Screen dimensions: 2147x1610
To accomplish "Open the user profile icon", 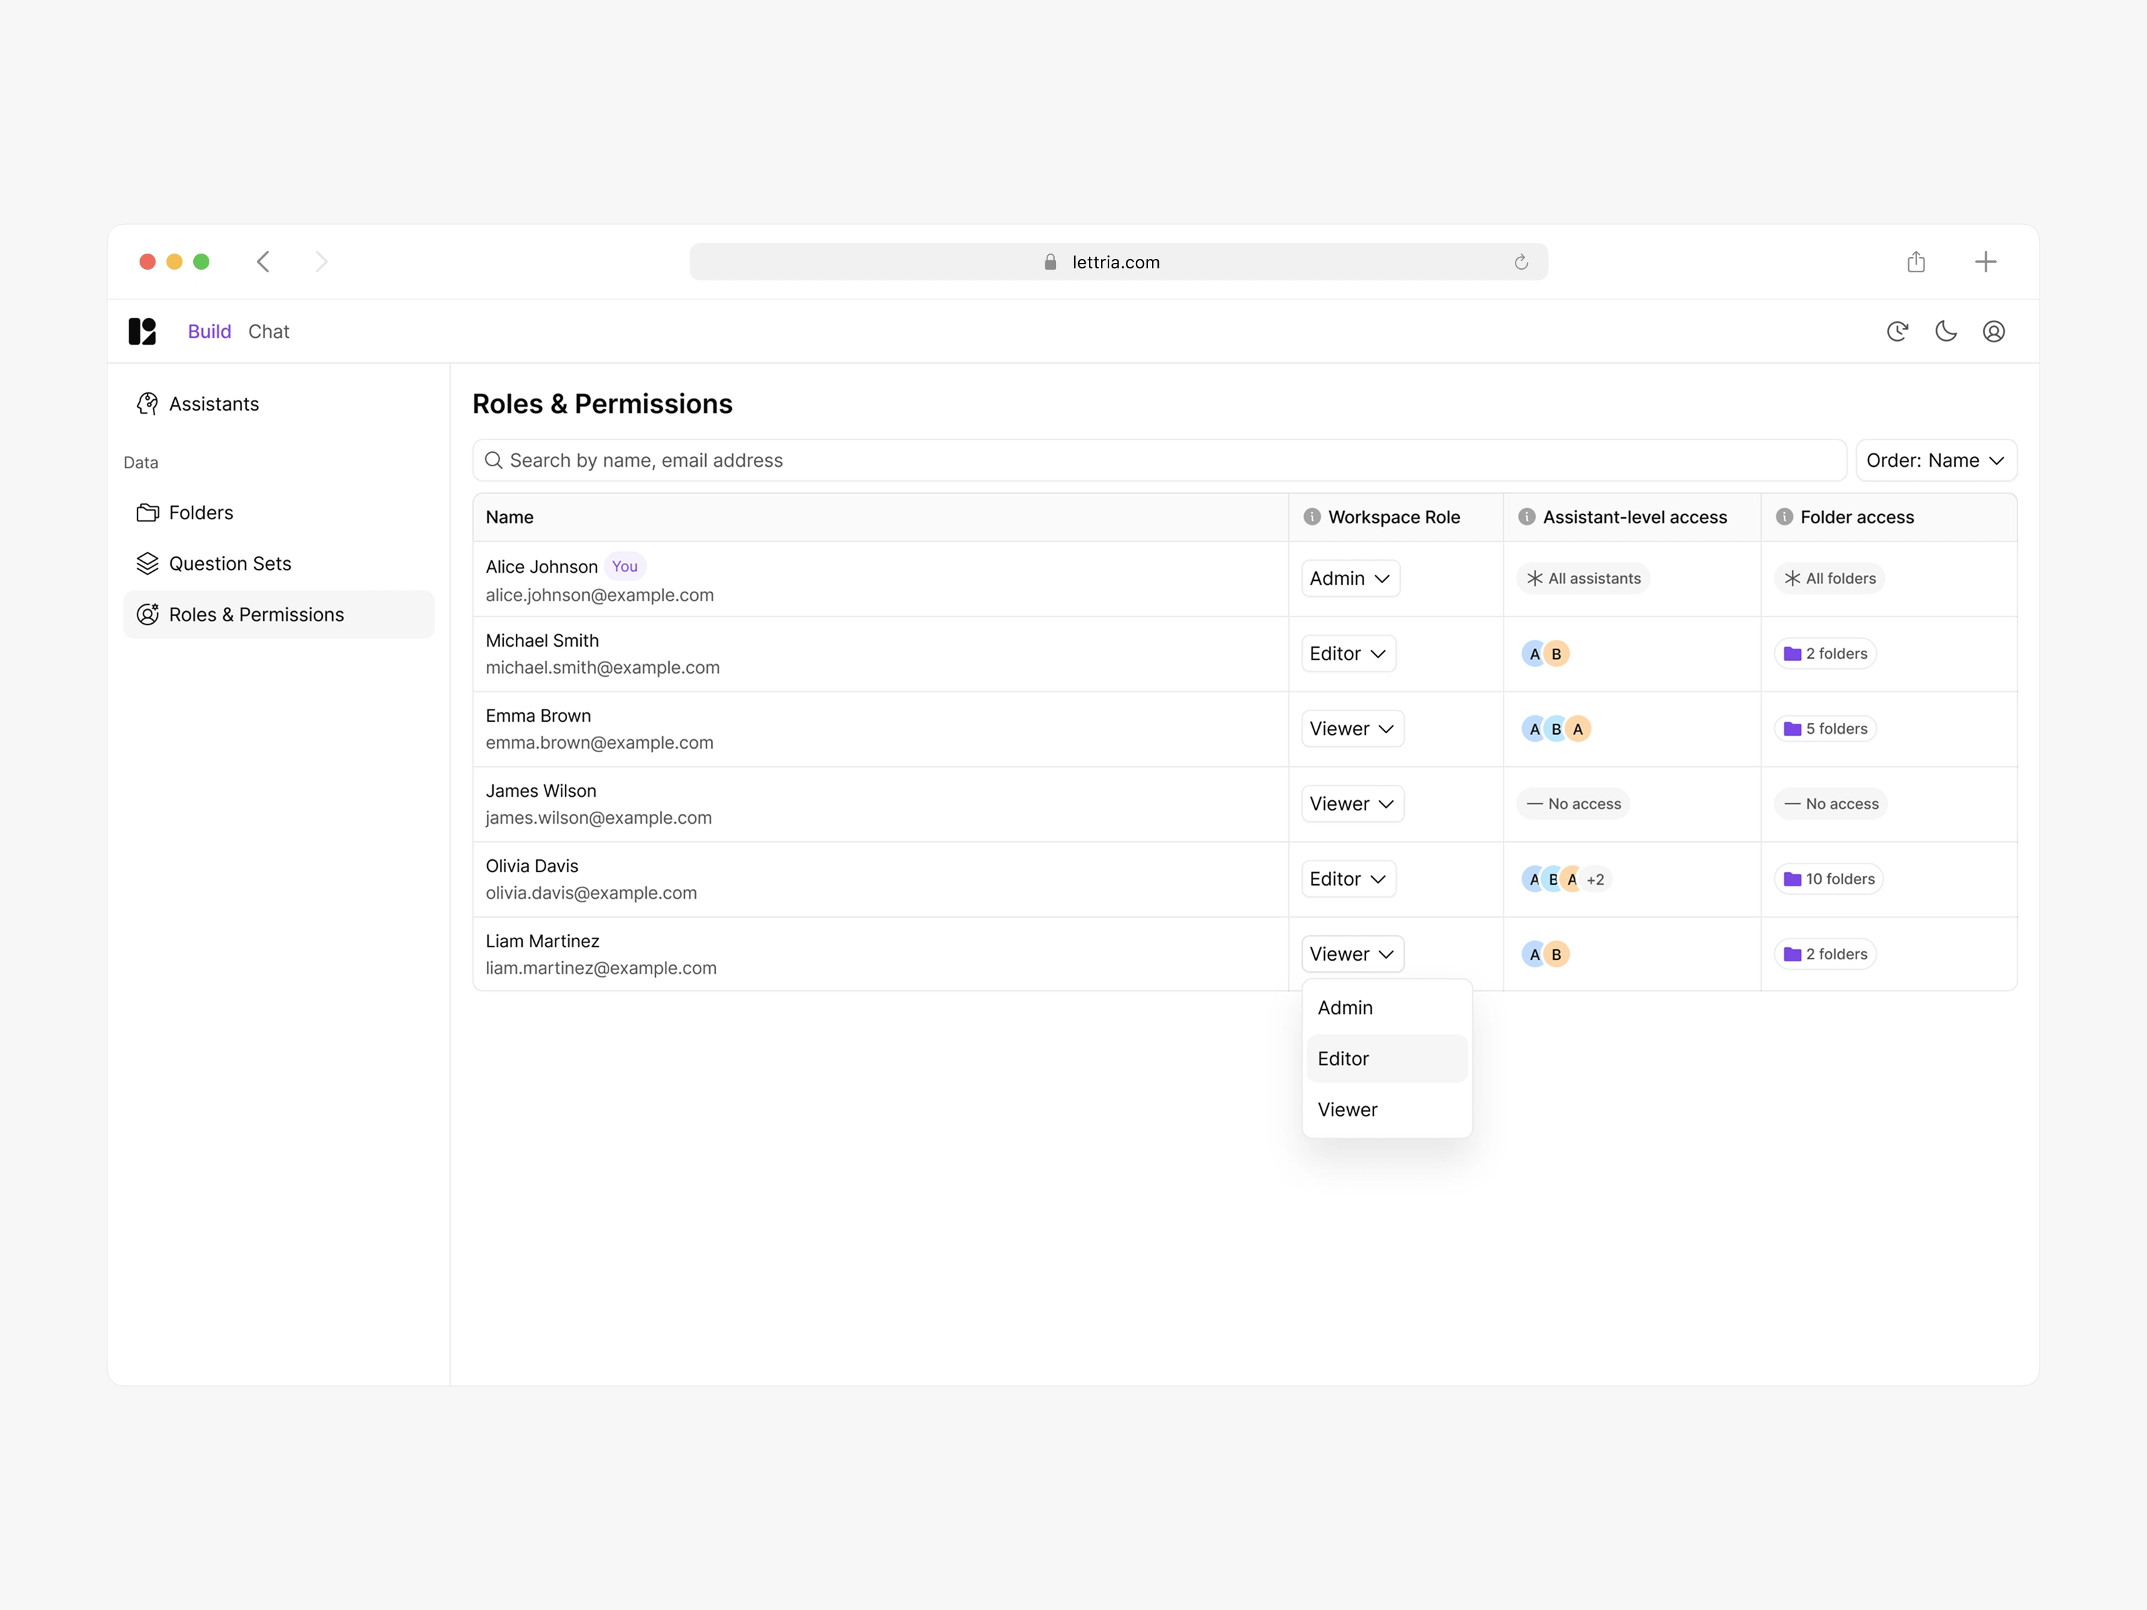I will pos(1993,331).
